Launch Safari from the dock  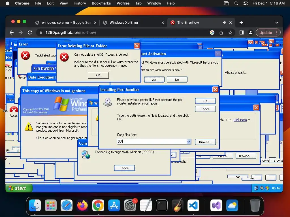coord(67,205)
